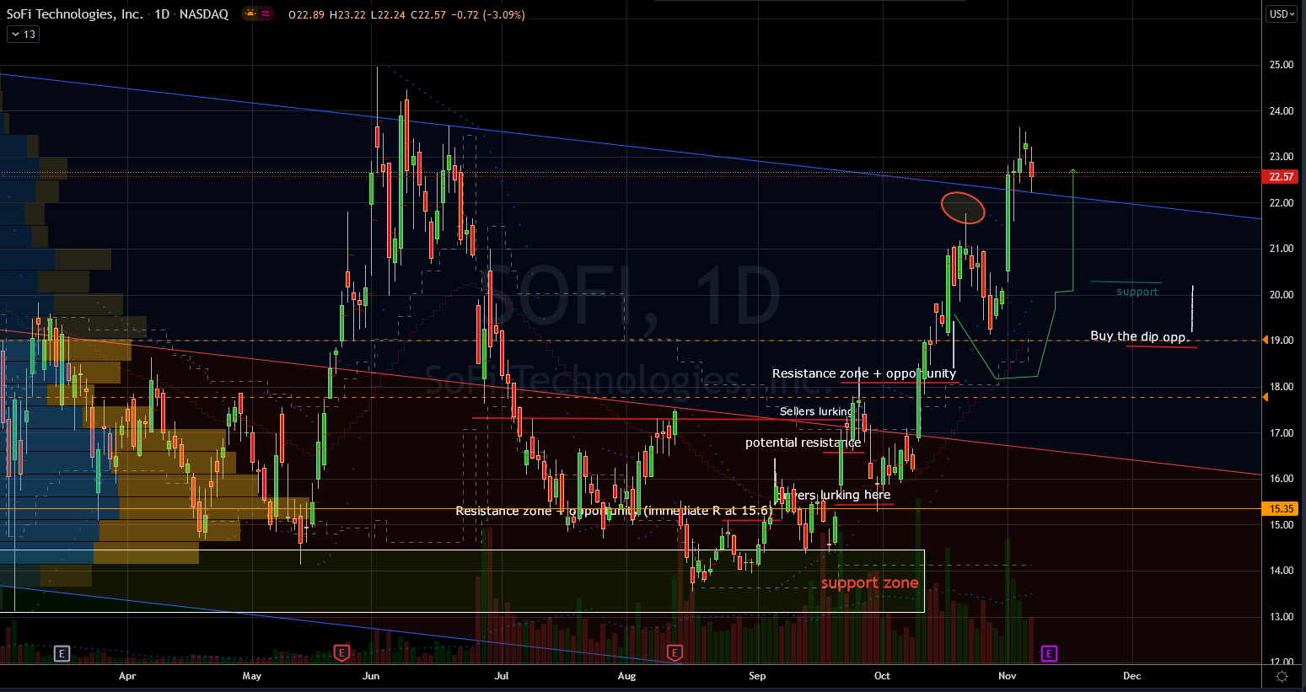Screen dimensions: 1306x692
Task: Click the open value O22.89
Action: tap(308, 14)
